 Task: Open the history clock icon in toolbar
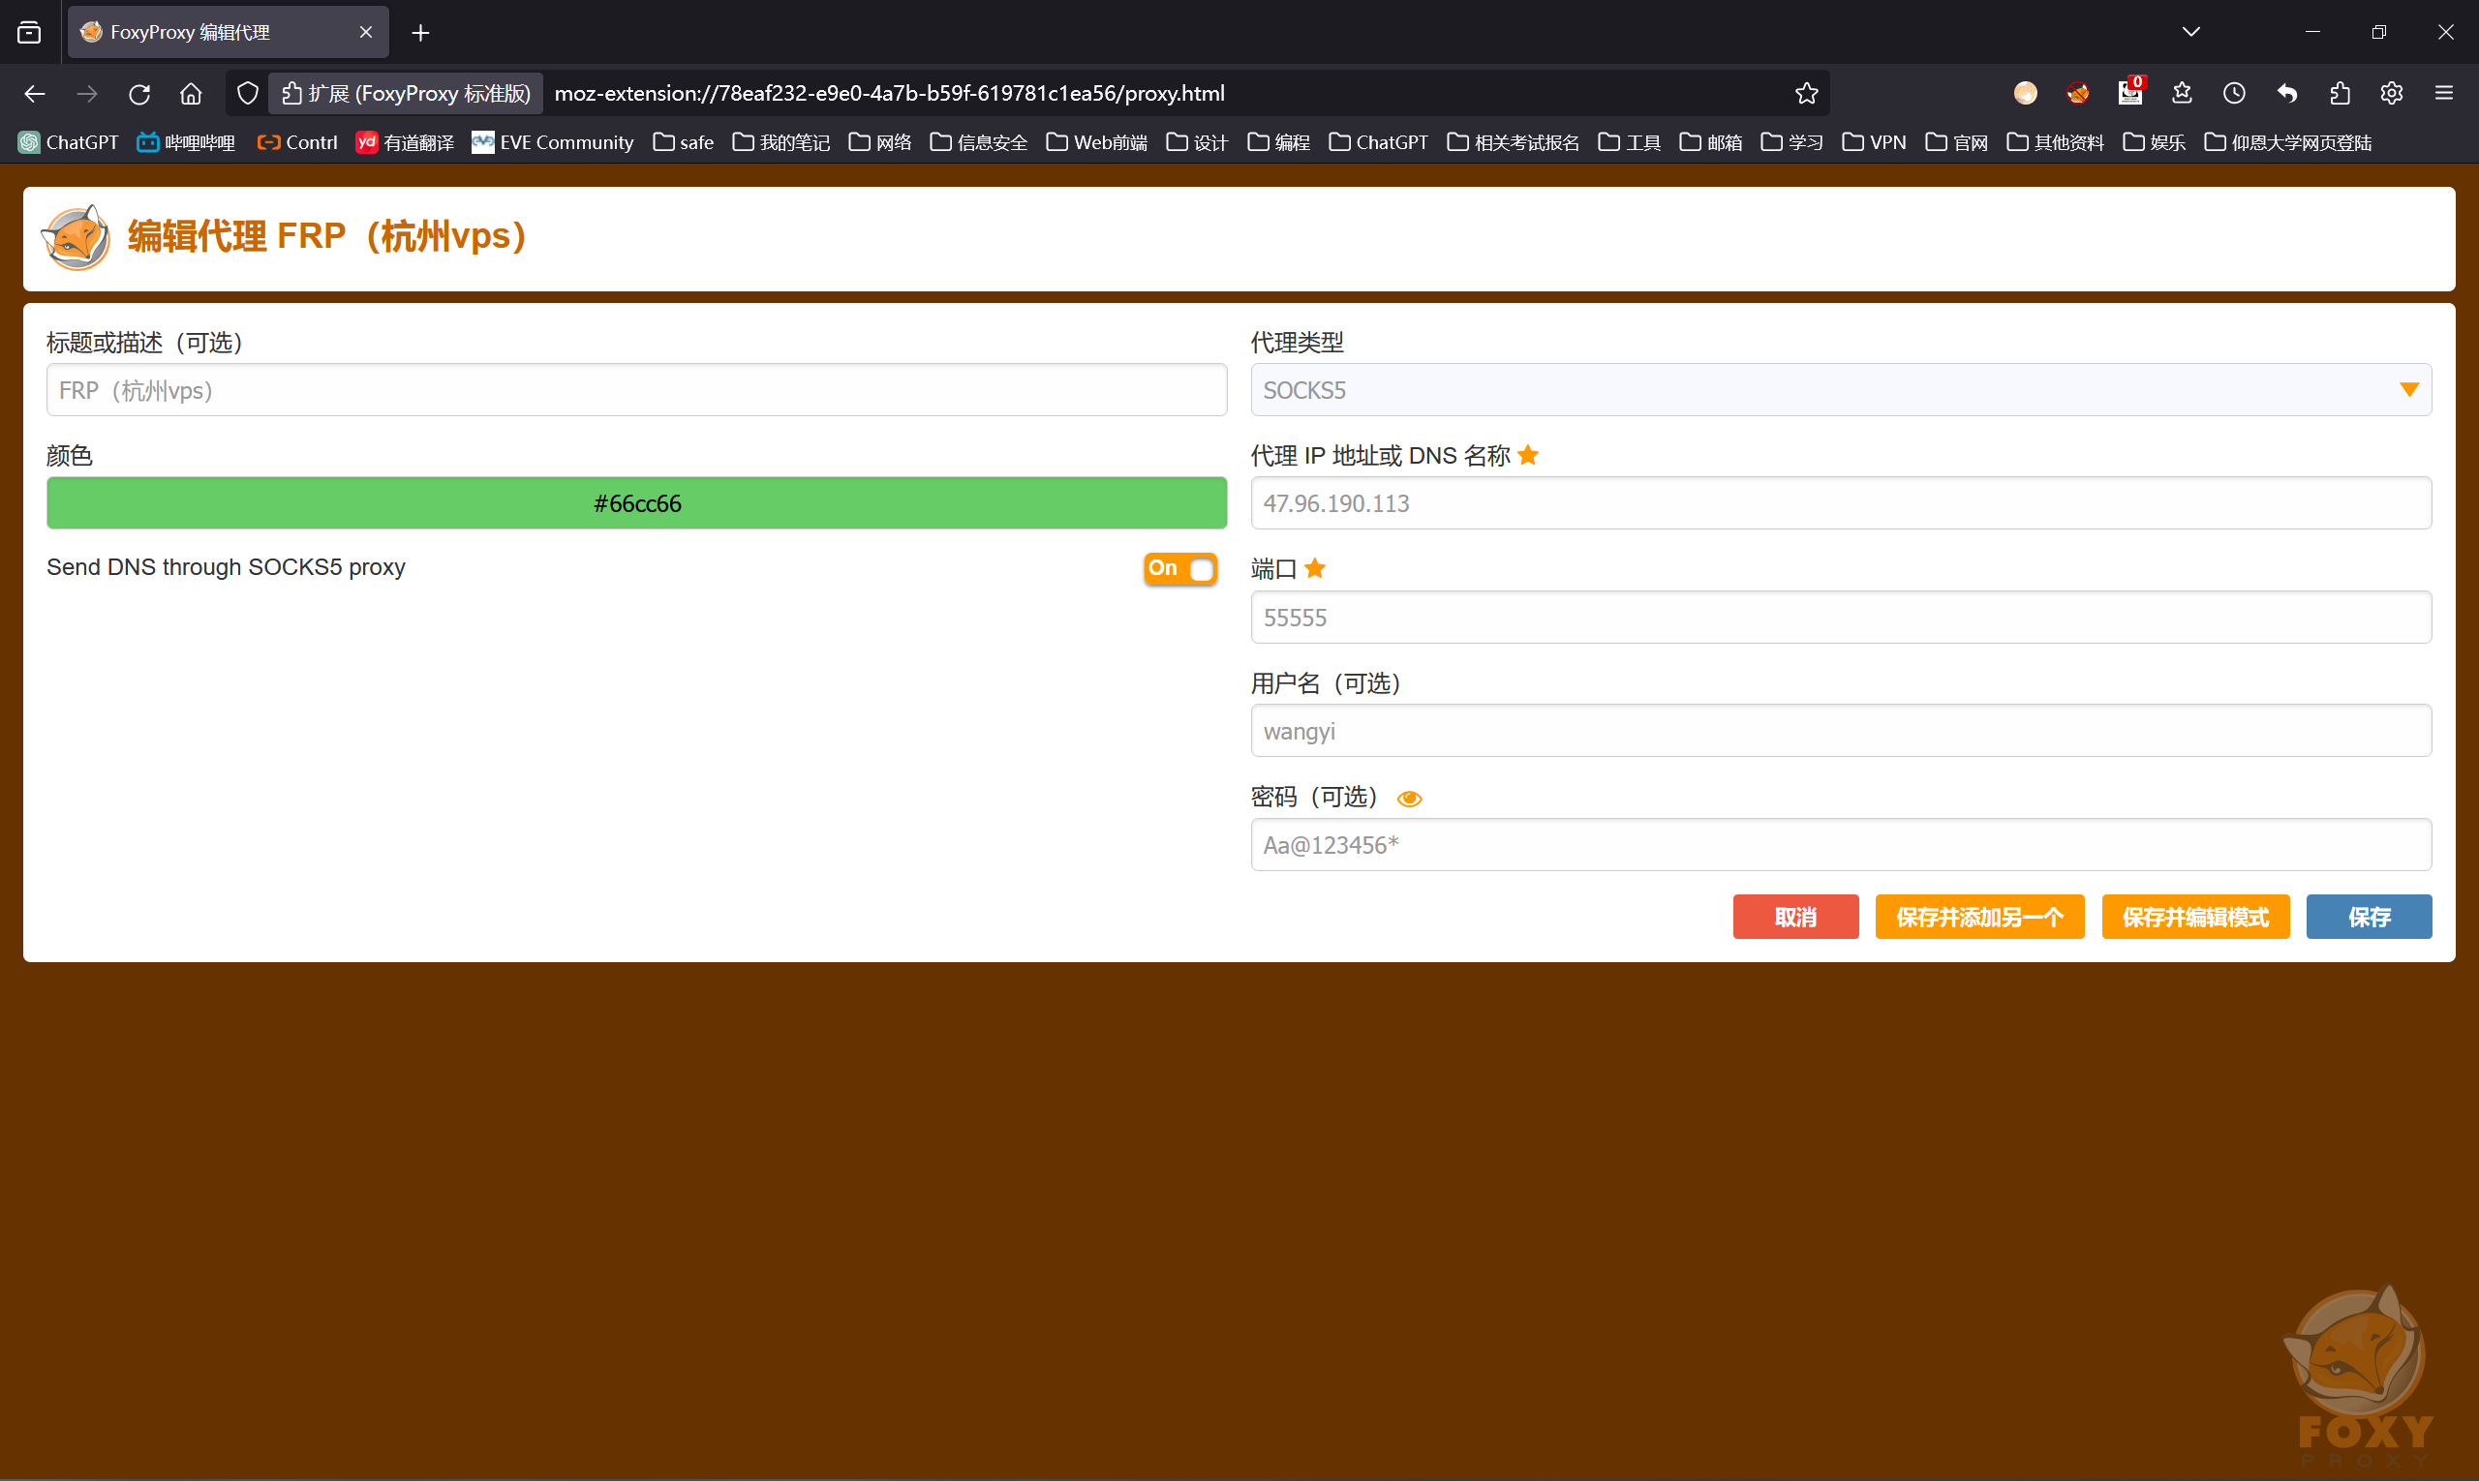point(2234,93)
